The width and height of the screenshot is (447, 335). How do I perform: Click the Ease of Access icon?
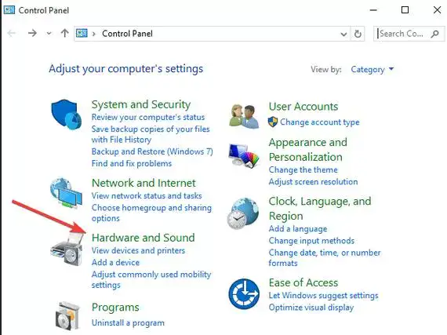point(244,294)
